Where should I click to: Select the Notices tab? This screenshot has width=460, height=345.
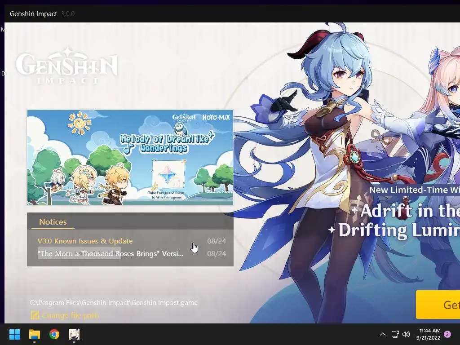53,222
